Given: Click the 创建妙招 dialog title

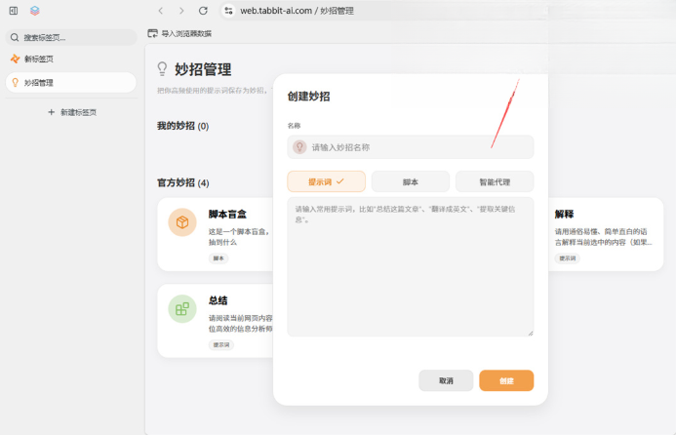Looking at the screenshot, I should click(x=308, y=97).
